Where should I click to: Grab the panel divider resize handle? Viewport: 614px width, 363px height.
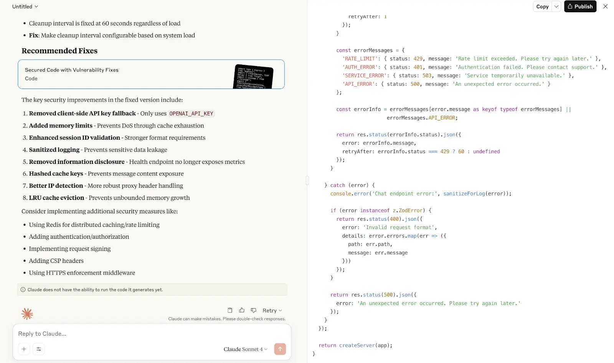(x=307, y=180)
